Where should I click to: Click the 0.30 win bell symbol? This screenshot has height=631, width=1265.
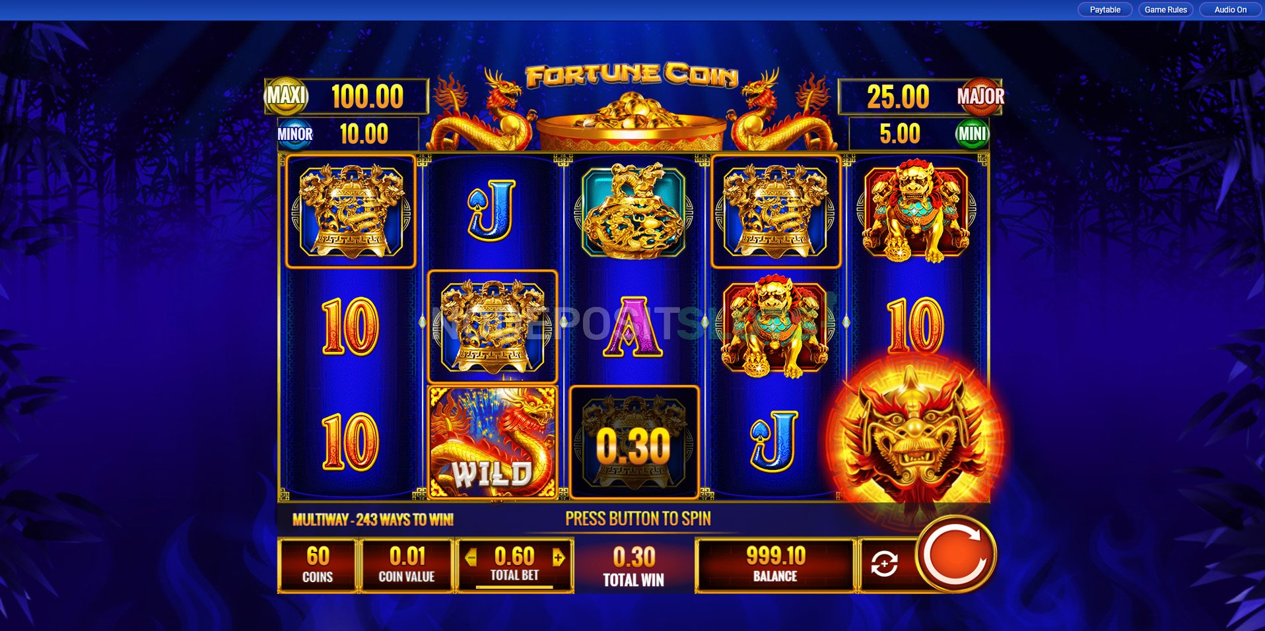pyautogui.click(x=634, y=442)
